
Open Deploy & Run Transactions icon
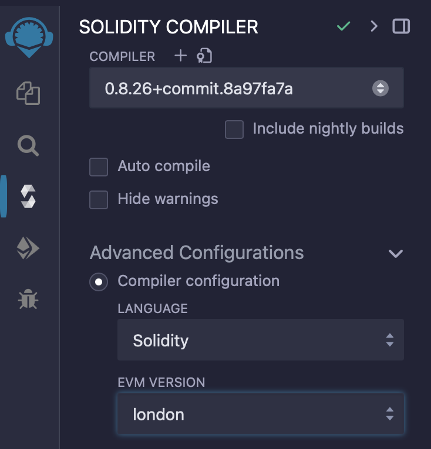coord(28,249)
